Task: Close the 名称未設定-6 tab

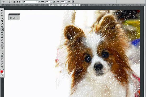Action: (140, 5)
